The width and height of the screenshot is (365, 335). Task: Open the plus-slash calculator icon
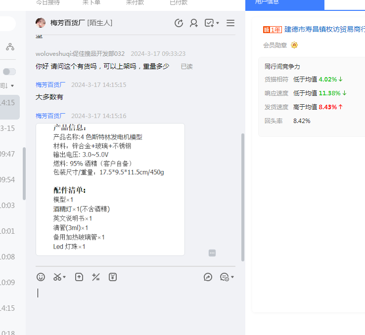tap(95, 277)
